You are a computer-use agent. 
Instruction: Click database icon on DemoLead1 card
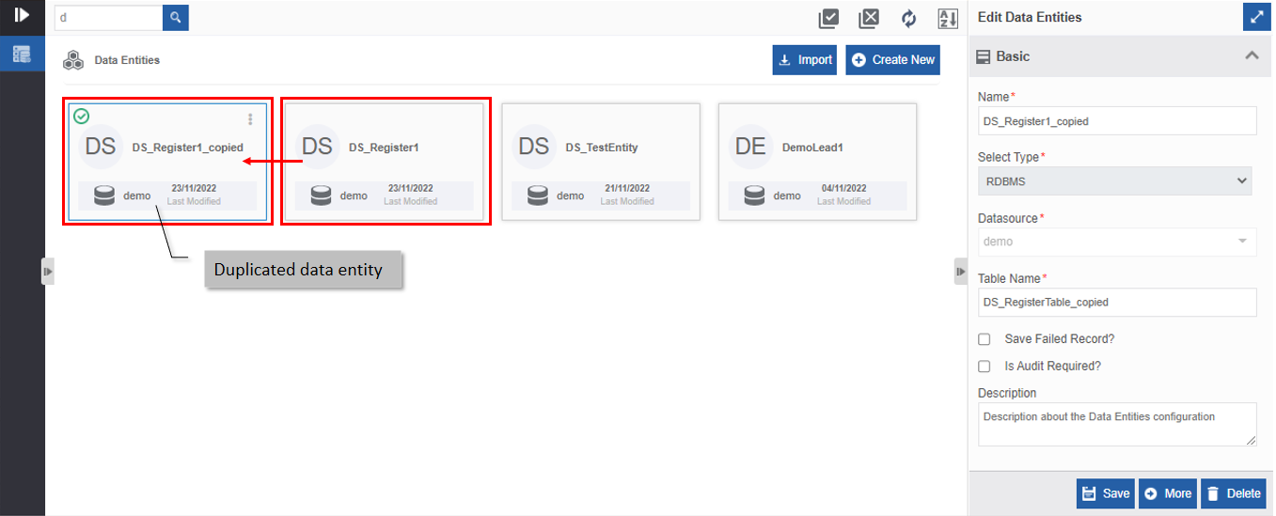(x=753, y=195)
